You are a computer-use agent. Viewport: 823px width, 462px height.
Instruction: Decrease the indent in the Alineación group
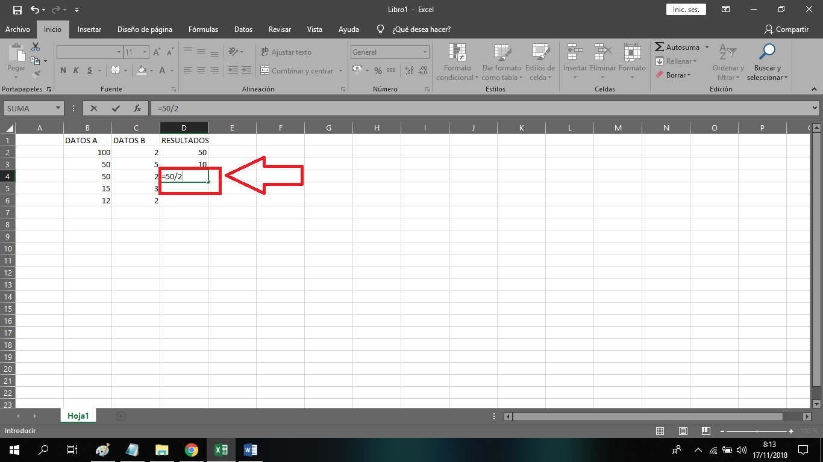[x=233, y=70]
